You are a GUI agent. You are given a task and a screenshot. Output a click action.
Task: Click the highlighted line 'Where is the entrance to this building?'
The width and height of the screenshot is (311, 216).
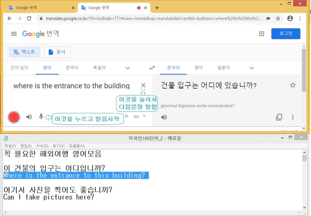[76, 175]
